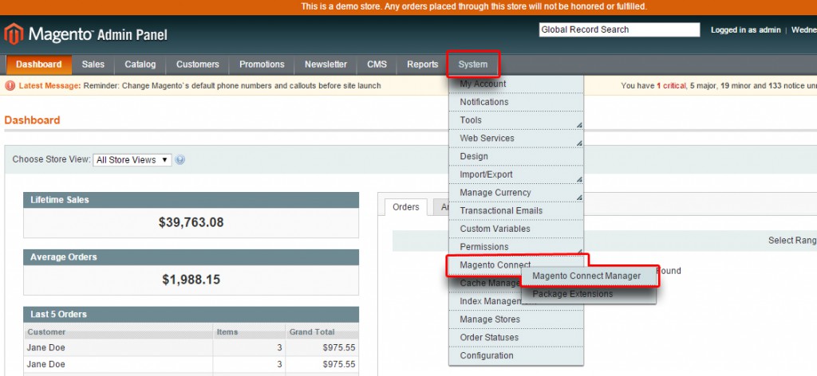Image resolution: width=817 pixels, height=376 pixels.
Task: Click the Magento logo icon
Action: tap(14, 33)
